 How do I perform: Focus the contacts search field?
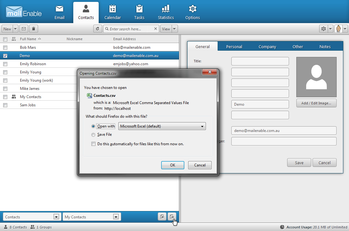pos(131,29)
